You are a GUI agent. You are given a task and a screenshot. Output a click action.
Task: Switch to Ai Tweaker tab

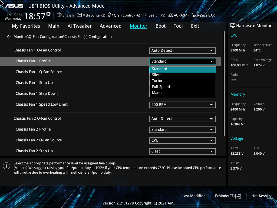(80, 26)
